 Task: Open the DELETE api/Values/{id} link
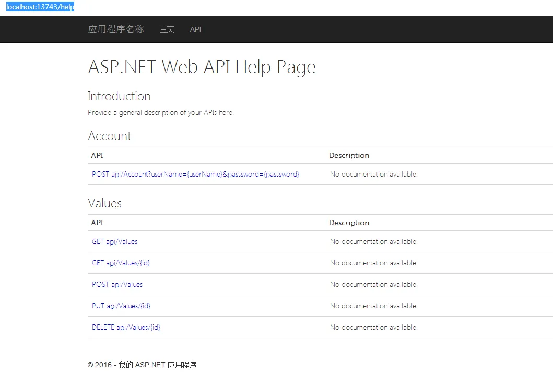coord(126,327)
